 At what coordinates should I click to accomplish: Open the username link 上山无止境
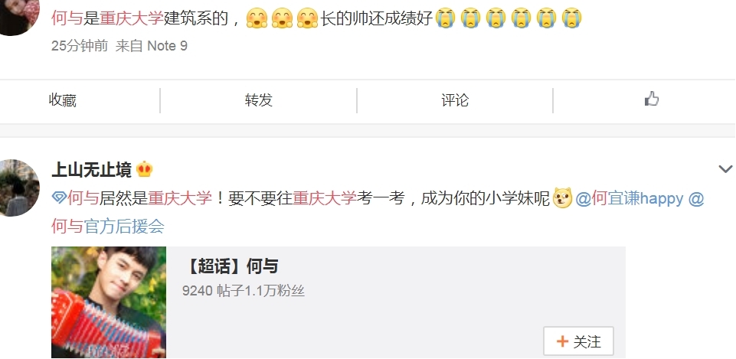click(92, 169)
